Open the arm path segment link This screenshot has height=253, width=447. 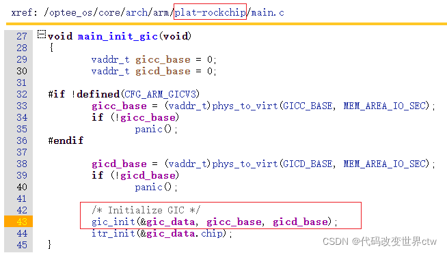pos(161,13)
